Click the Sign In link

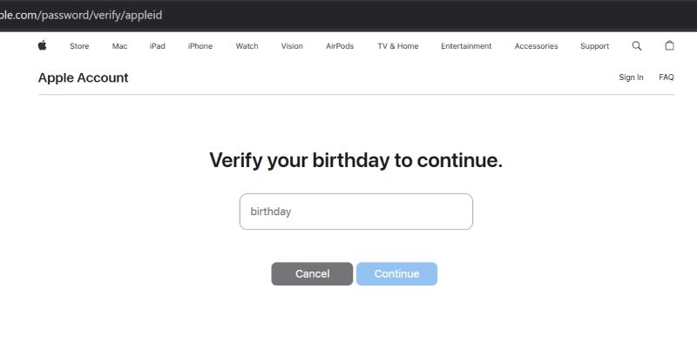pyautogui.click(x=631, y=77)
